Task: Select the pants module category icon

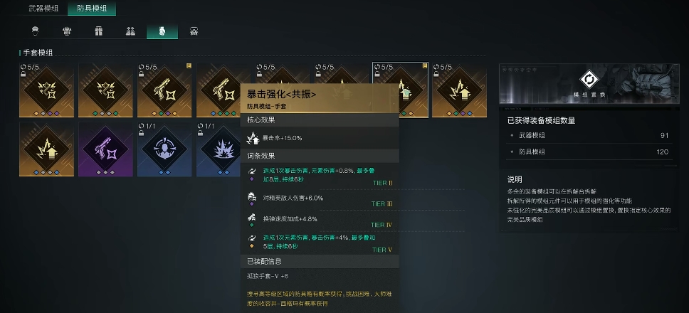Action: point(98,31)
